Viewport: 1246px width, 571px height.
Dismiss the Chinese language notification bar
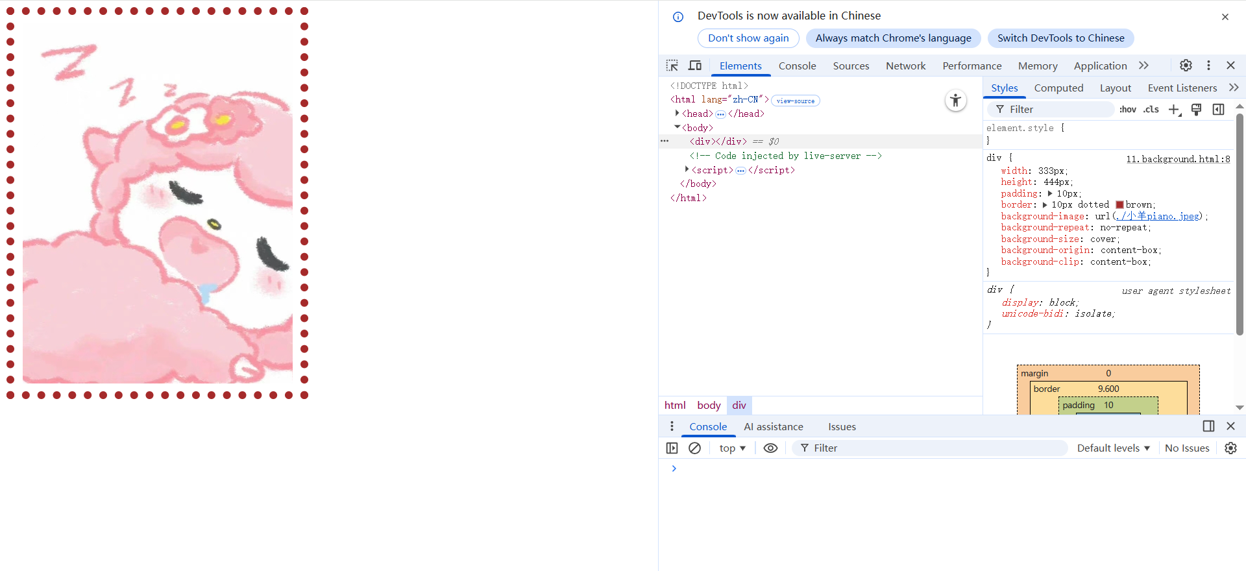pyautogui.click(x=1225, y=17)
